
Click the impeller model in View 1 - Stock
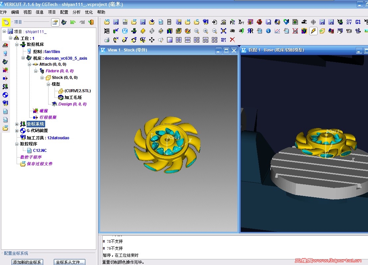167,145
